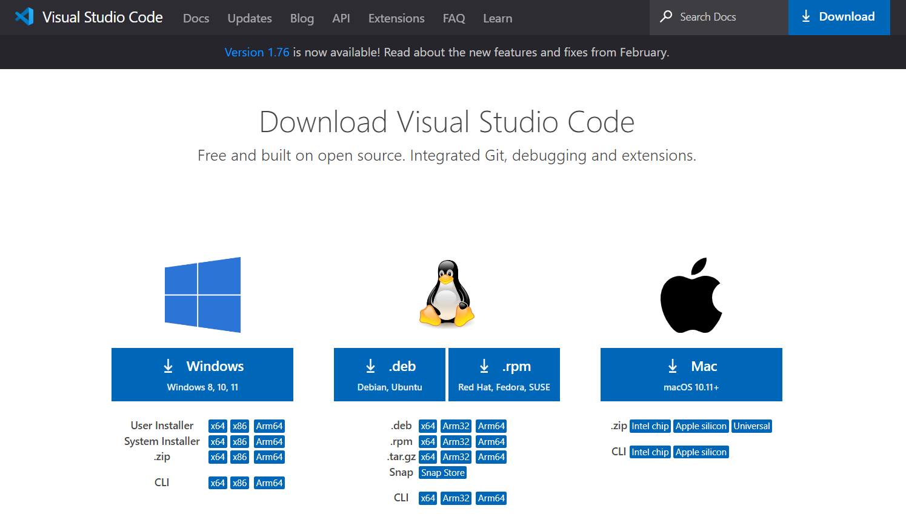Click the search magnifier icon
This screenshot has width=906, height=528.
click(x=666, y=16)
